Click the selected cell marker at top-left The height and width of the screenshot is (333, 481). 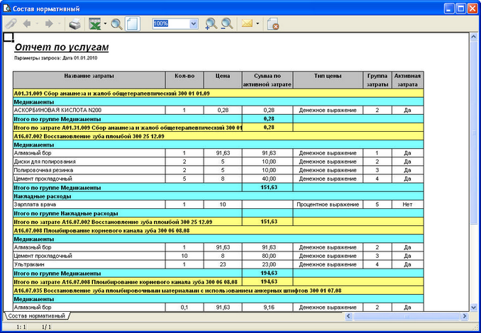pyautogui.click(x=9, y=37)
